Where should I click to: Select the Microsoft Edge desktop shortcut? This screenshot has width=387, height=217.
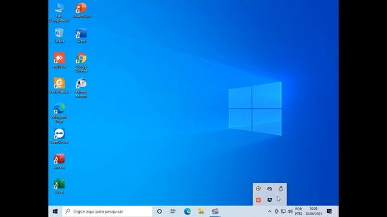point(59,113)
